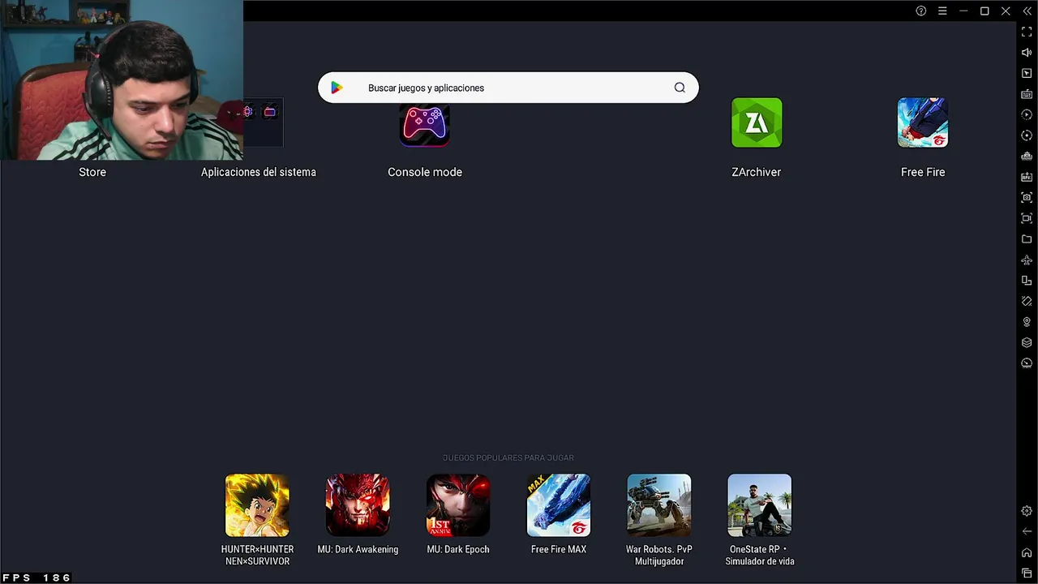Click the back arrow in the sidebar
This screenshot has width=1038, height=584.
[x=1027, y=531]
